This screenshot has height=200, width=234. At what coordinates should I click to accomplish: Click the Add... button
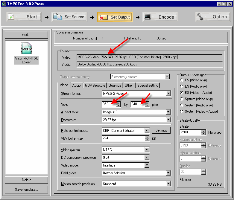coord(26,35)
